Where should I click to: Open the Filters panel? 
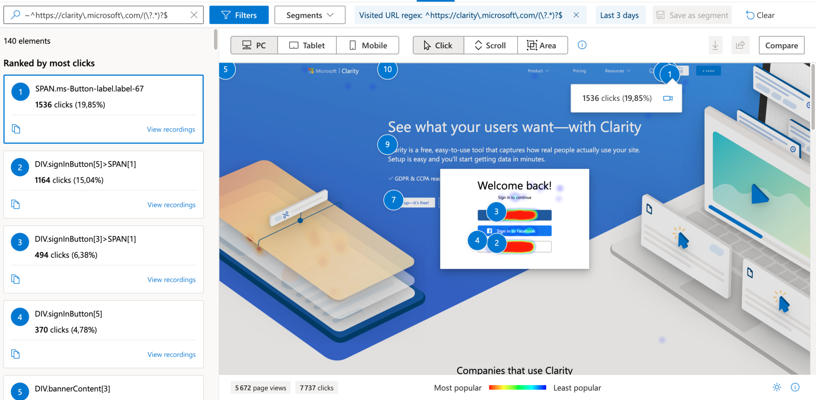239,15
